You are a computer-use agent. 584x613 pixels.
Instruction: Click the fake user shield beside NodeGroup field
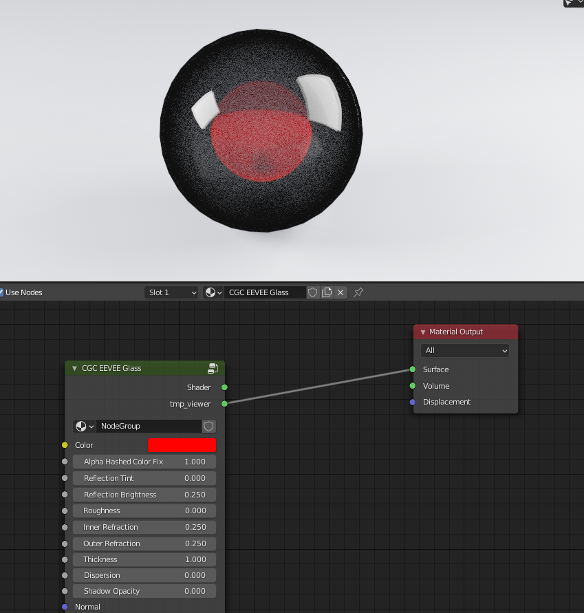(208, 426)
